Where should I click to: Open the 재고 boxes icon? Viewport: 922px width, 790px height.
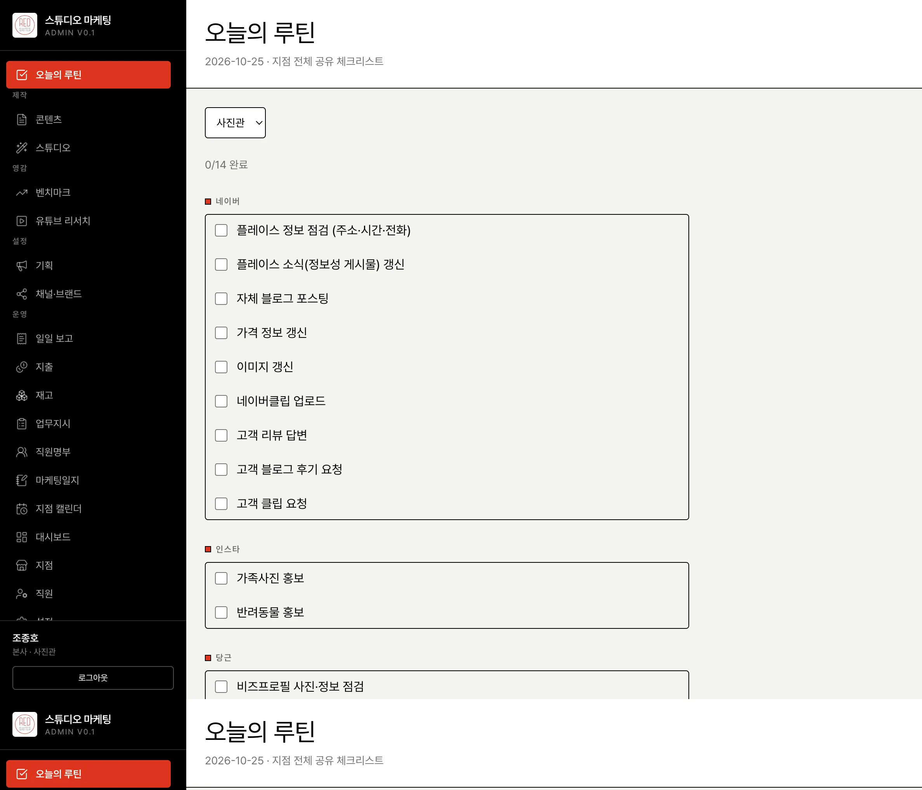21,395
